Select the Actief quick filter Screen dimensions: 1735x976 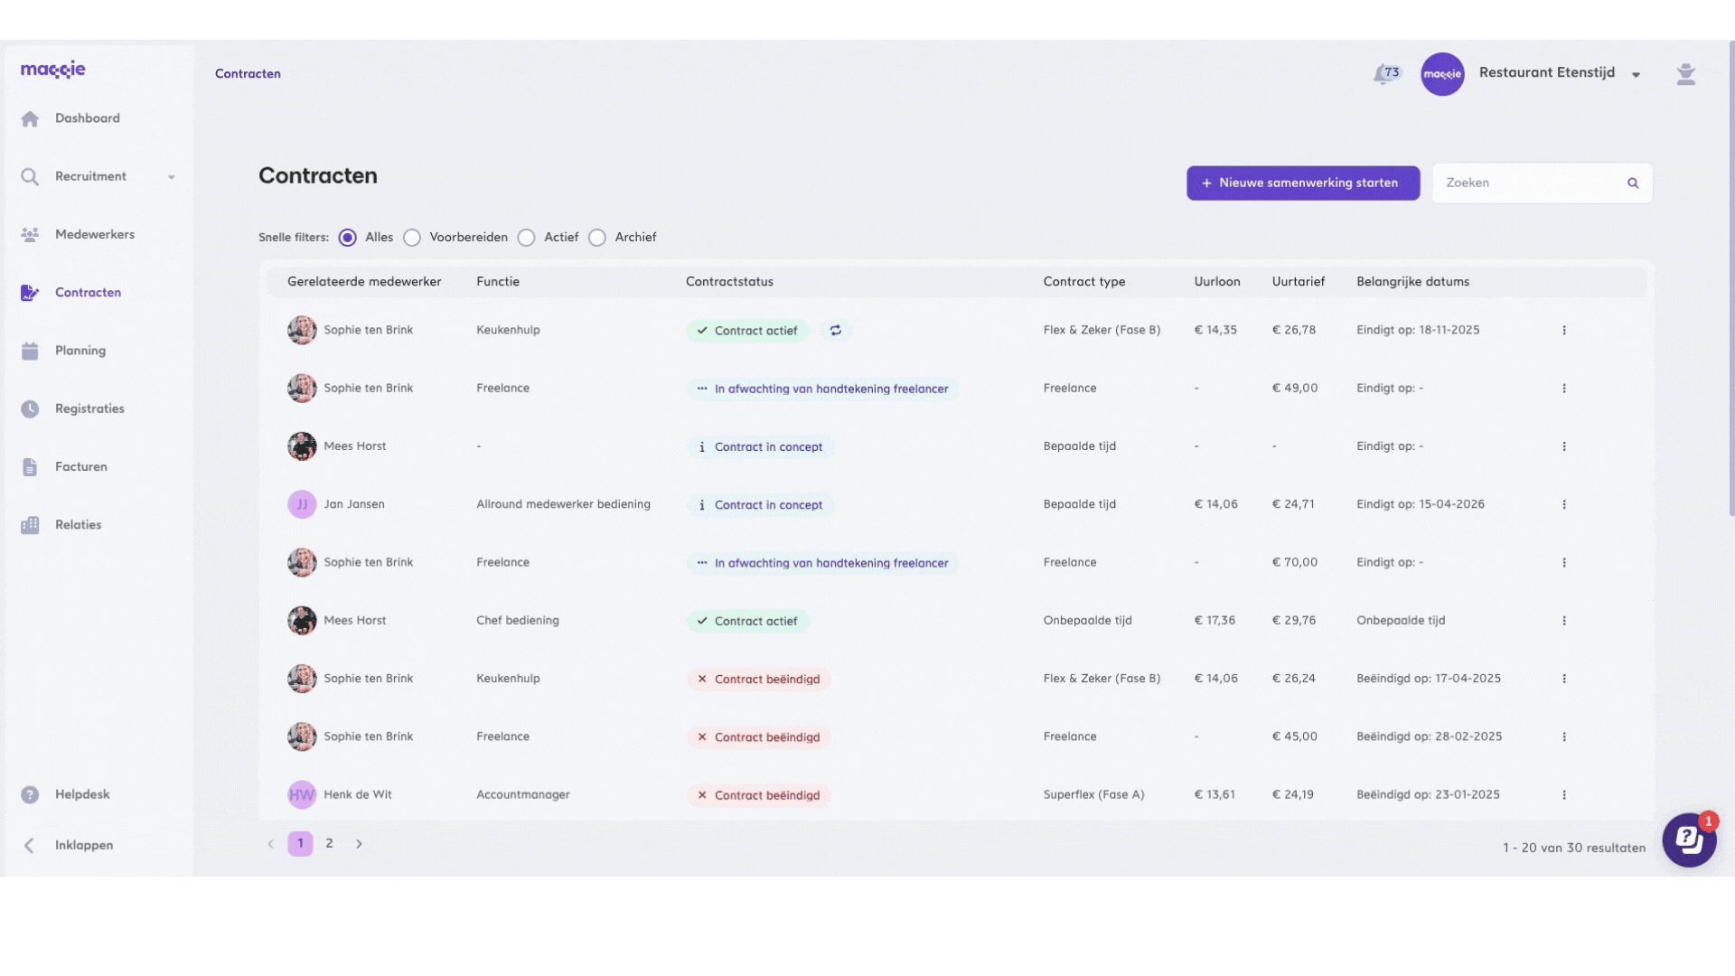[527, 238]
